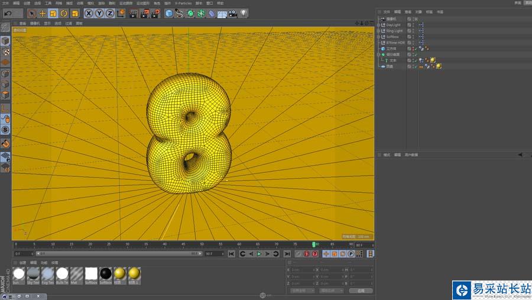The width and height of the screenshot is (532, 300).
Task: Toggle the X-axis lock icon
Action: (x=89, y=13)
